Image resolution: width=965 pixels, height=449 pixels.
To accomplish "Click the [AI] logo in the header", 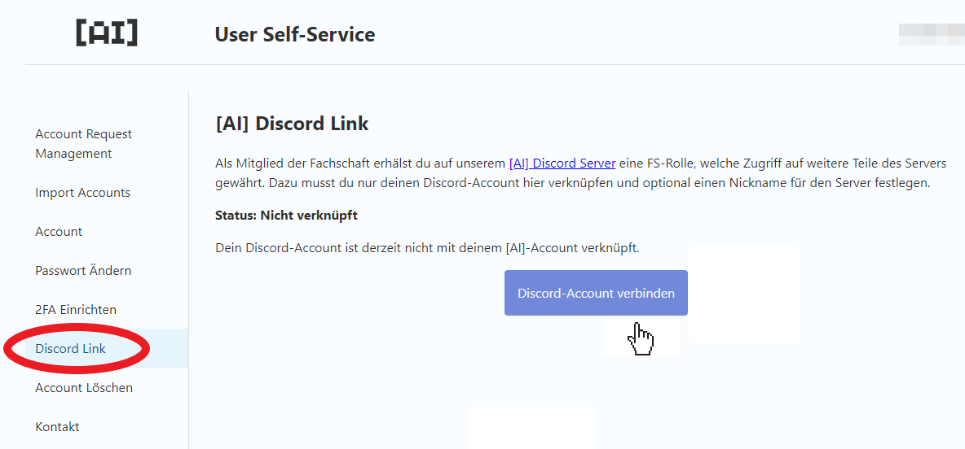I will click(107, 33).
